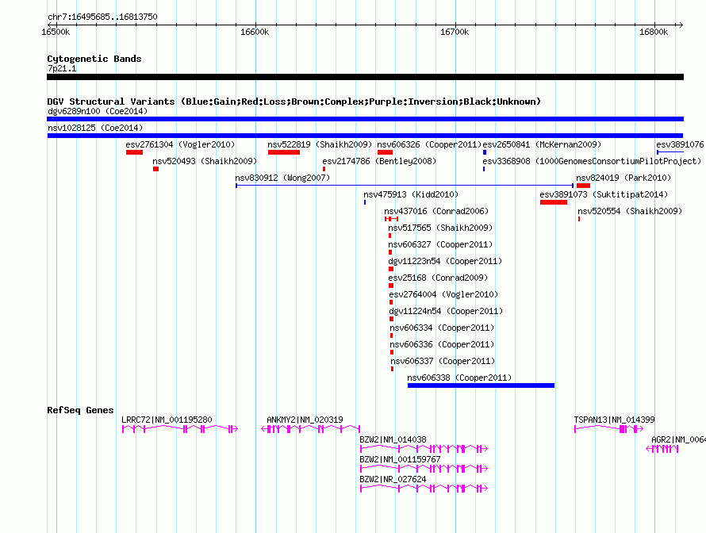Click the esv3891076 variant label

click(680, 144)
